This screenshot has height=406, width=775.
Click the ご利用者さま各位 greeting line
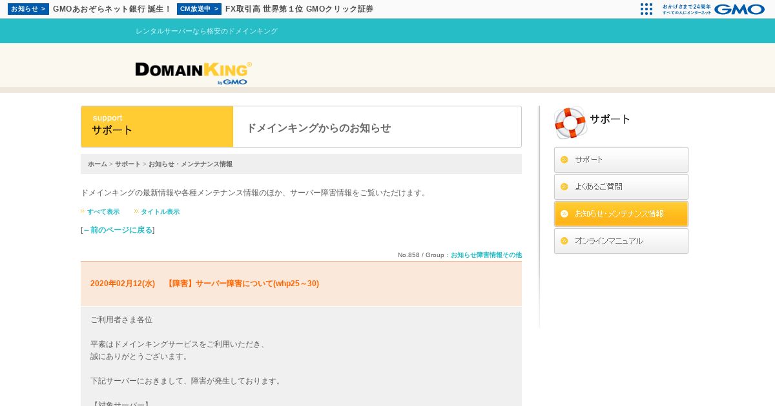coord(121,320)
